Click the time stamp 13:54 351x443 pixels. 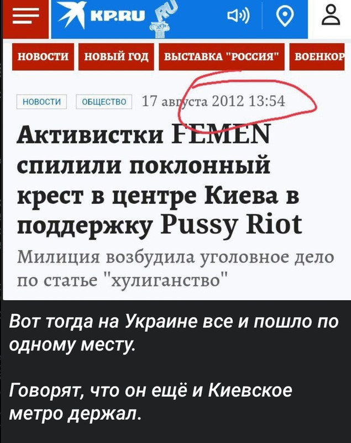267,101
